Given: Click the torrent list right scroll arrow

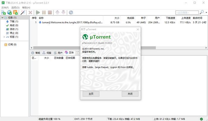Looking at the screenshot, I should click(x=206, y=48).
